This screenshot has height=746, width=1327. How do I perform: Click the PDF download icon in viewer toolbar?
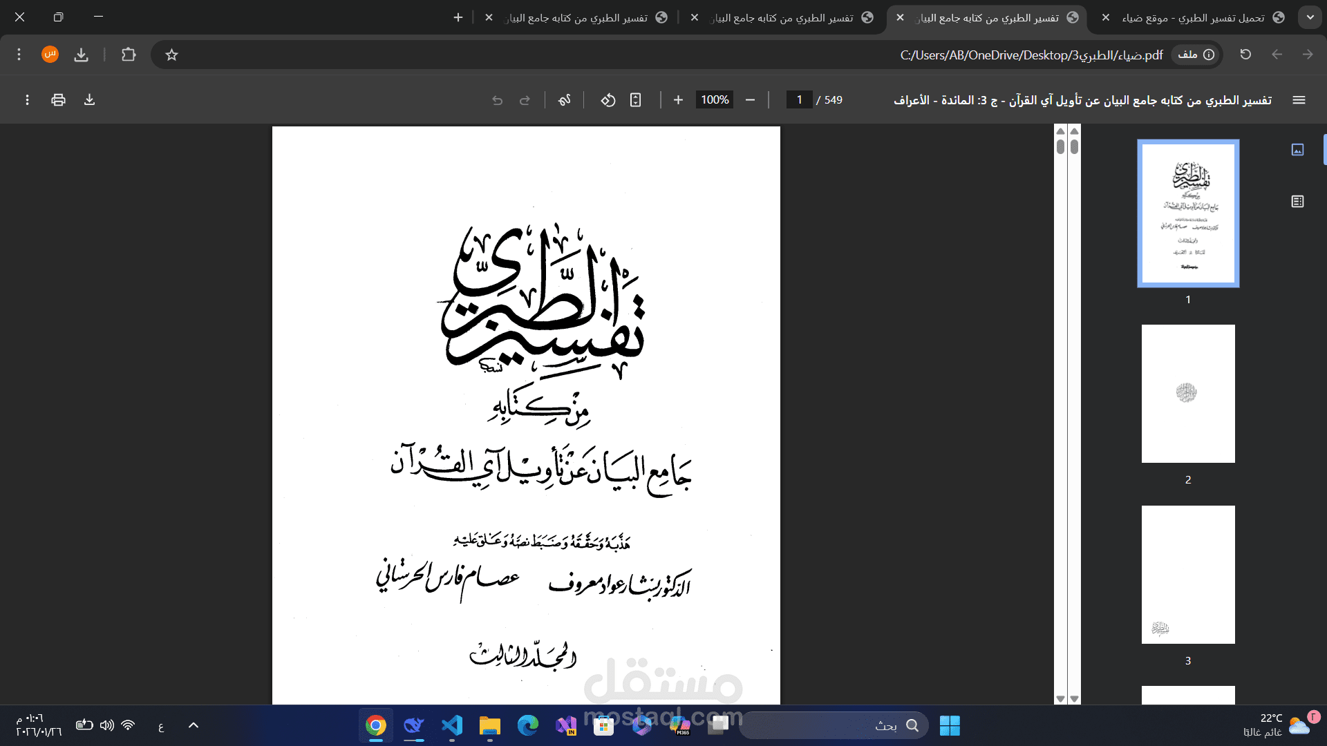coord(89,100)
